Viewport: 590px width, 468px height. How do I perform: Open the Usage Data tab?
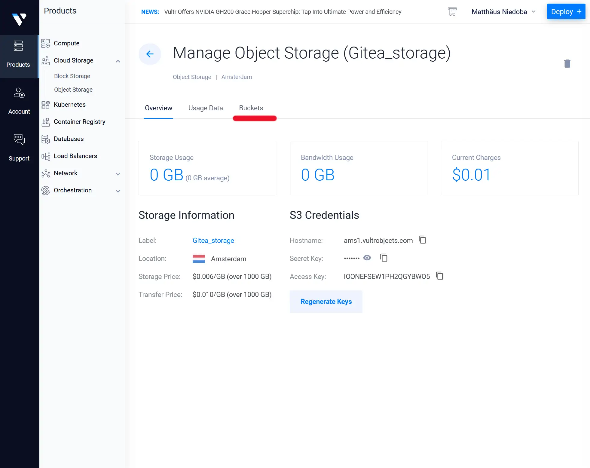pos(206,108)
